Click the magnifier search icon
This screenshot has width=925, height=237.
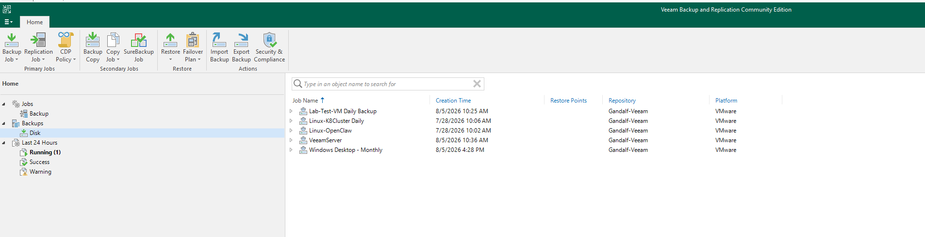298,84
